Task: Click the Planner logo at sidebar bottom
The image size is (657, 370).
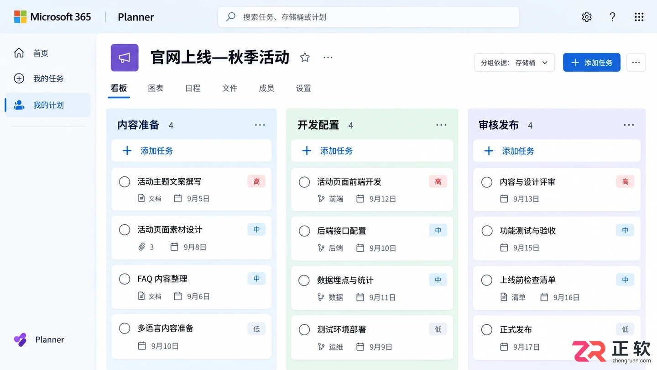Action: click(x=20, y=339)
